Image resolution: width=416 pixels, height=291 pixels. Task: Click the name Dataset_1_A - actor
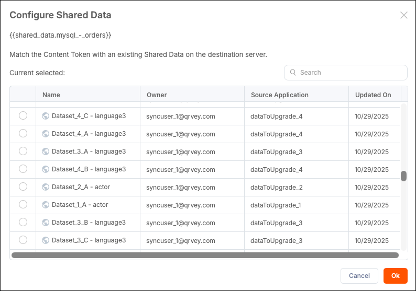80,204
